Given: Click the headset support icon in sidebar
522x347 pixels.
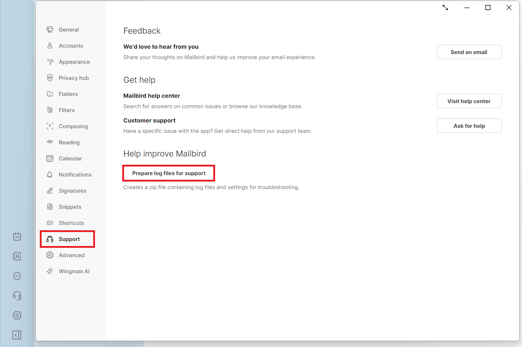Looking at the screenshot, I should pyautogui.click(x=17, y=295).
